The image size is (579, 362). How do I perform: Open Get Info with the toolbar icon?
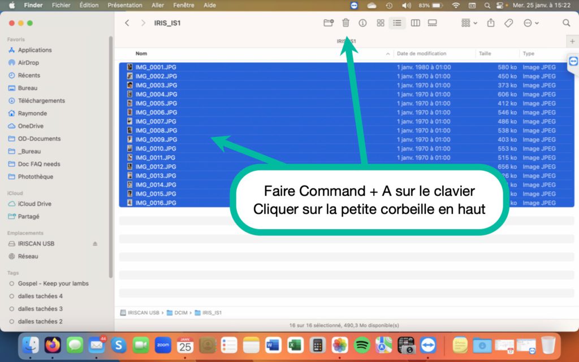click(362, 23)
